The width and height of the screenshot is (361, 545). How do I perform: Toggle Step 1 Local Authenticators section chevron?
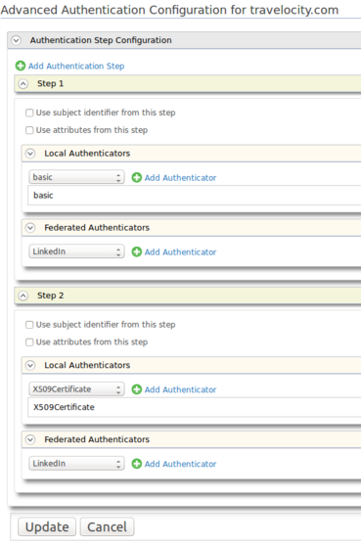(30, 154)
